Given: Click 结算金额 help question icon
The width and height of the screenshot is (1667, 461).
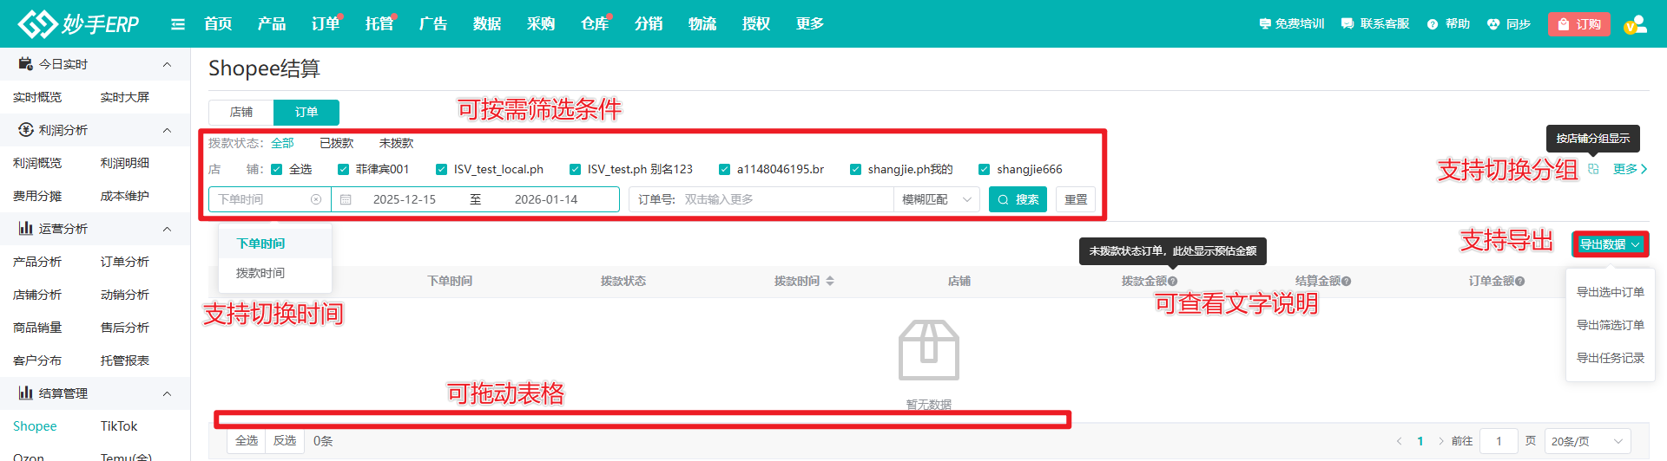Looking at the screenshot, I should point(1346,282).
